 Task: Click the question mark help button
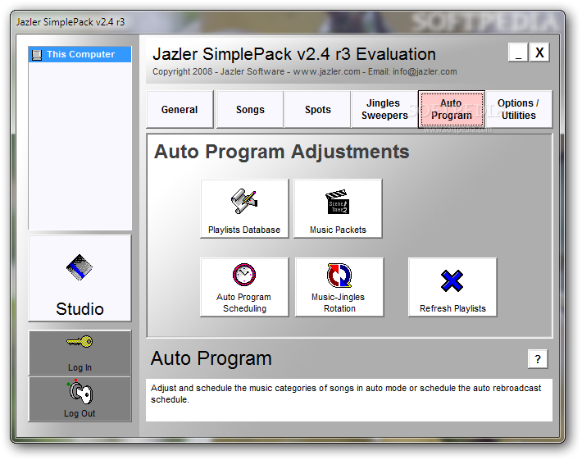(538, 359)
